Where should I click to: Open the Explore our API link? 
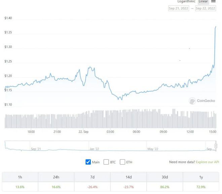208,162
